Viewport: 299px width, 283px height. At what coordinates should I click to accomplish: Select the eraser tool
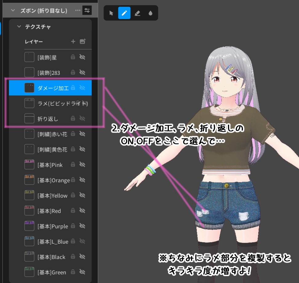coord(137,13)
